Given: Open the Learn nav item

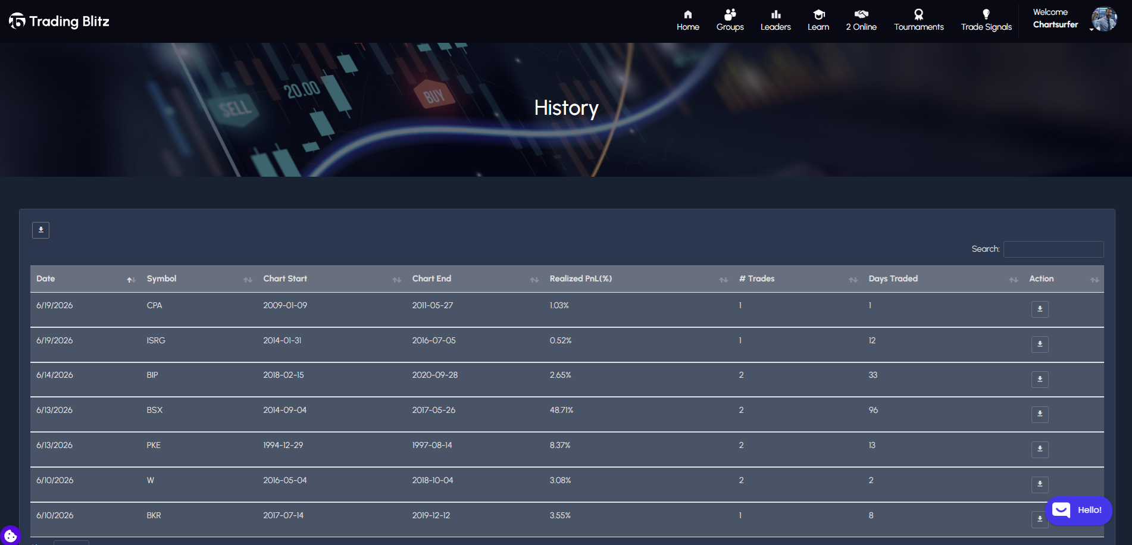Looking at the screenshot, I should coord(818,21).
